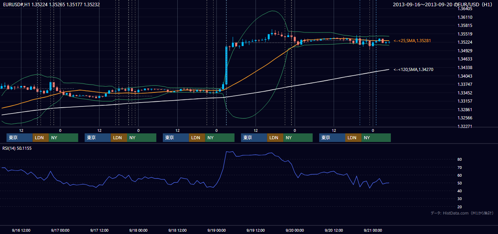Pick the 東京 session block for 9/19
The image size is (498, 234).
pyautogui.click(x=254, y=138)
